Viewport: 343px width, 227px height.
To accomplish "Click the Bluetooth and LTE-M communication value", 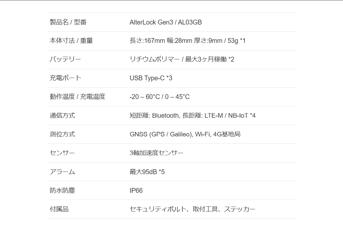I will 192,116.
